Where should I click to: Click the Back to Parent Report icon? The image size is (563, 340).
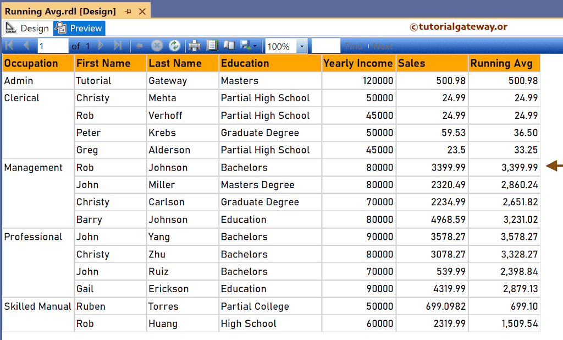point(139,46)
